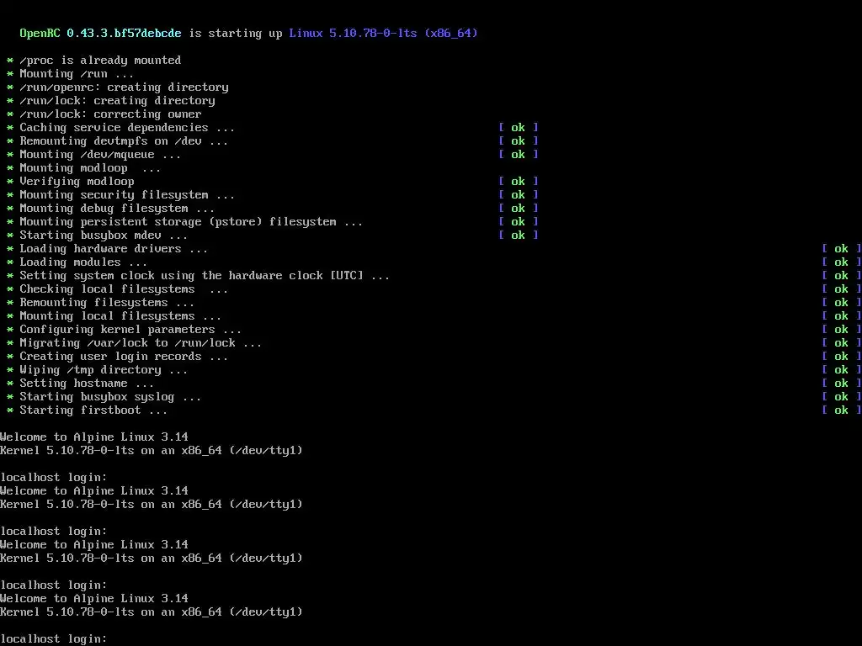This screenshot has height=646, width=862.
Task: Select the 'Mounting /run ...' line
Action: click(x=77, y=74)
